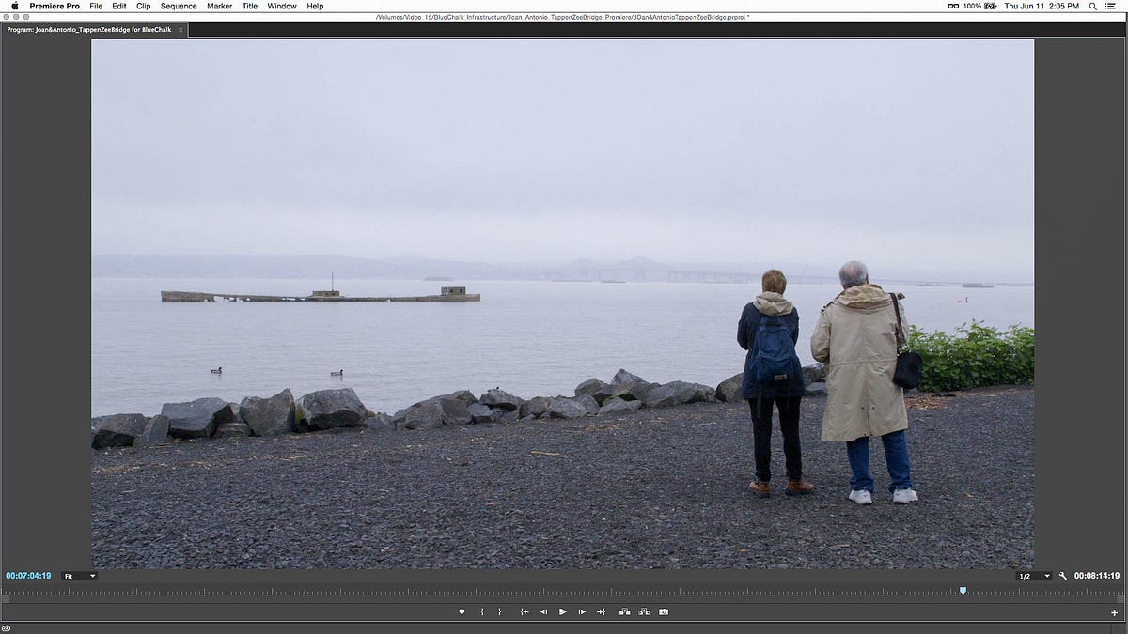Click the video frame in the Program Monitor
Screen dimensions: 1128x634
562,303
